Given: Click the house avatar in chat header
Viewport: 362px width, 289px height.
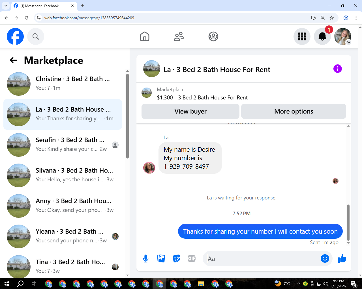Looking at the screenshot, I should click(x=152, y=69).
